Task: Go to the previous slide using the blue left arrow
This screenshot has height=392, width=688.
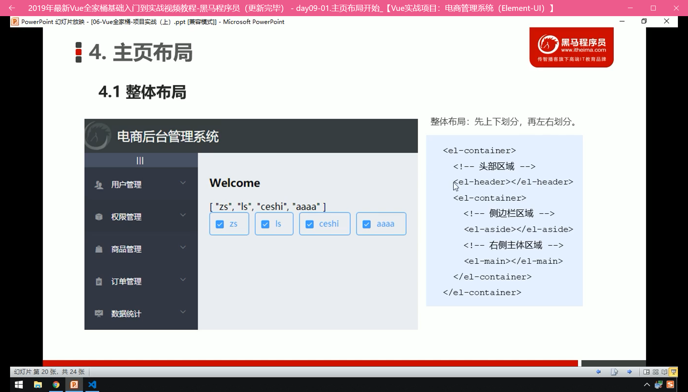Action: pyautogui.click(x=598, y=372)
